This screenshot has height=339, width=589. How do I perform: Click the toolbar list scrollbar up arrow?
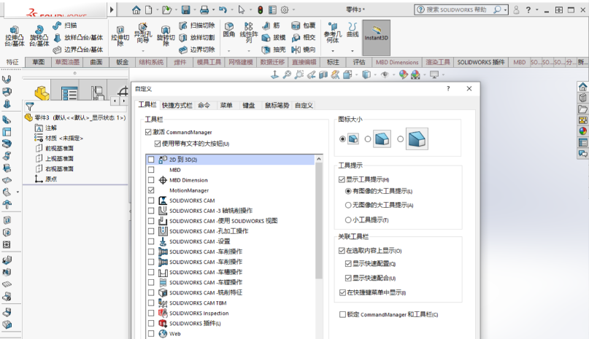(319, 159)
